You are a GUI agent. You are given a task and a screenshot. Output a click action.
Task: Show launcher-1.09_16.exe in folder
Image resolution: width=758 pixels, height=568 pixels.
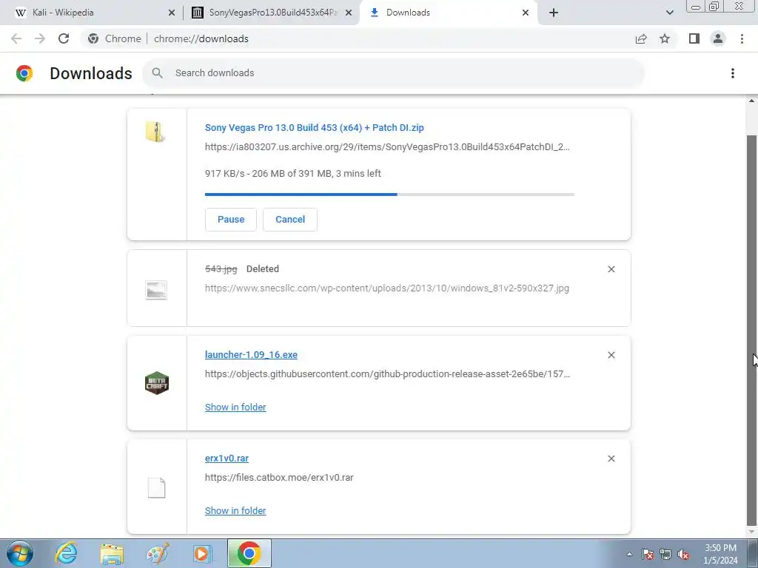tap(235, 408)
